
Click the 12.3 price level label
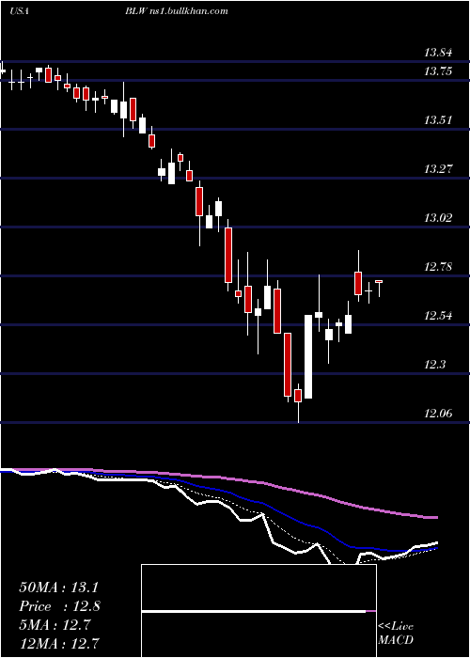point(435,365)
